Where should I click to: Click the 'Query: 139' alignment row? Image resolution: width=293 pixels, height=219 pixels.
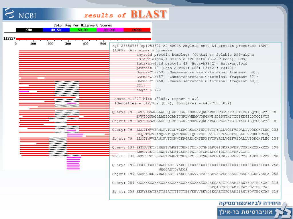pyautogui.click(x=195, y=147)
